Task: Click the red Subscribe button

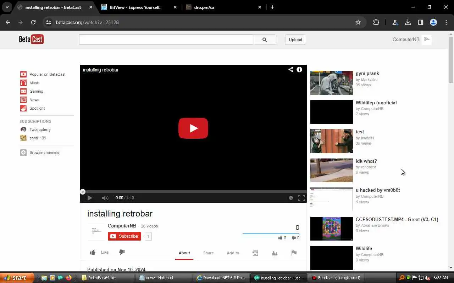Action: 124,236
